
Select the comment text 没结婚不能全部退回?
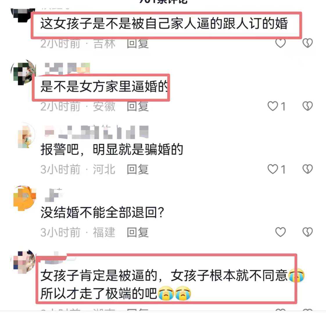point(102,213)
